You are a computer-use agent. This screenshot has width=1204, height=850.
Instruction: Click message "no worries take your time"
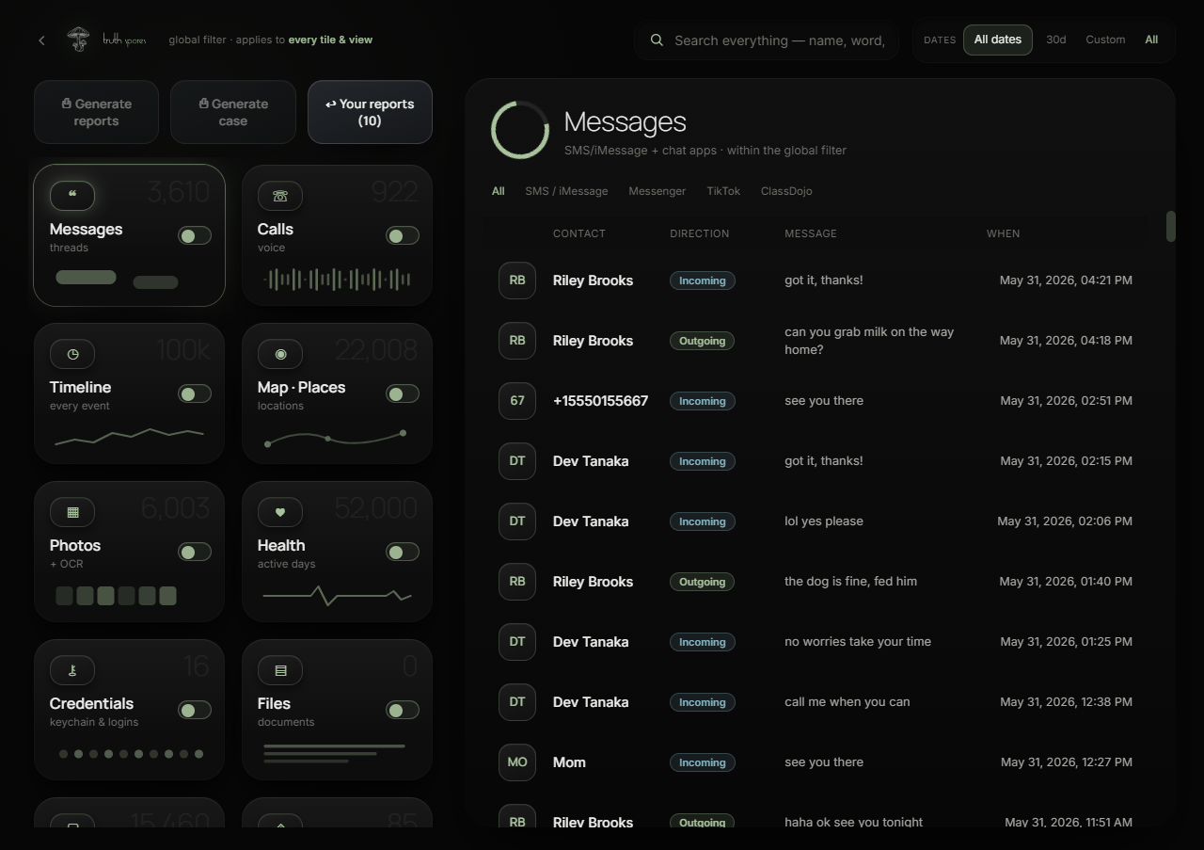coord(858,642)
